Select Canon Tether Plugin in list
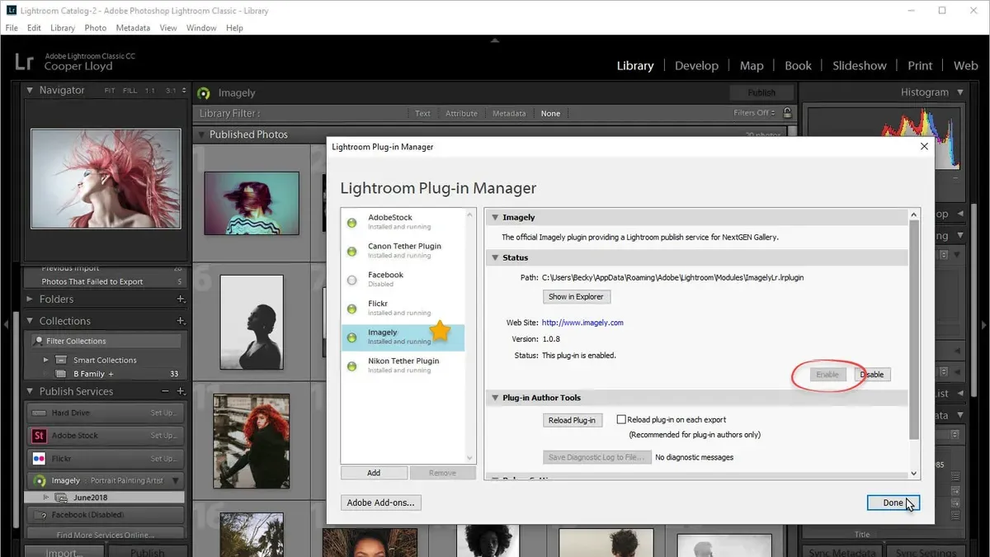 click(x=403, y=250)
